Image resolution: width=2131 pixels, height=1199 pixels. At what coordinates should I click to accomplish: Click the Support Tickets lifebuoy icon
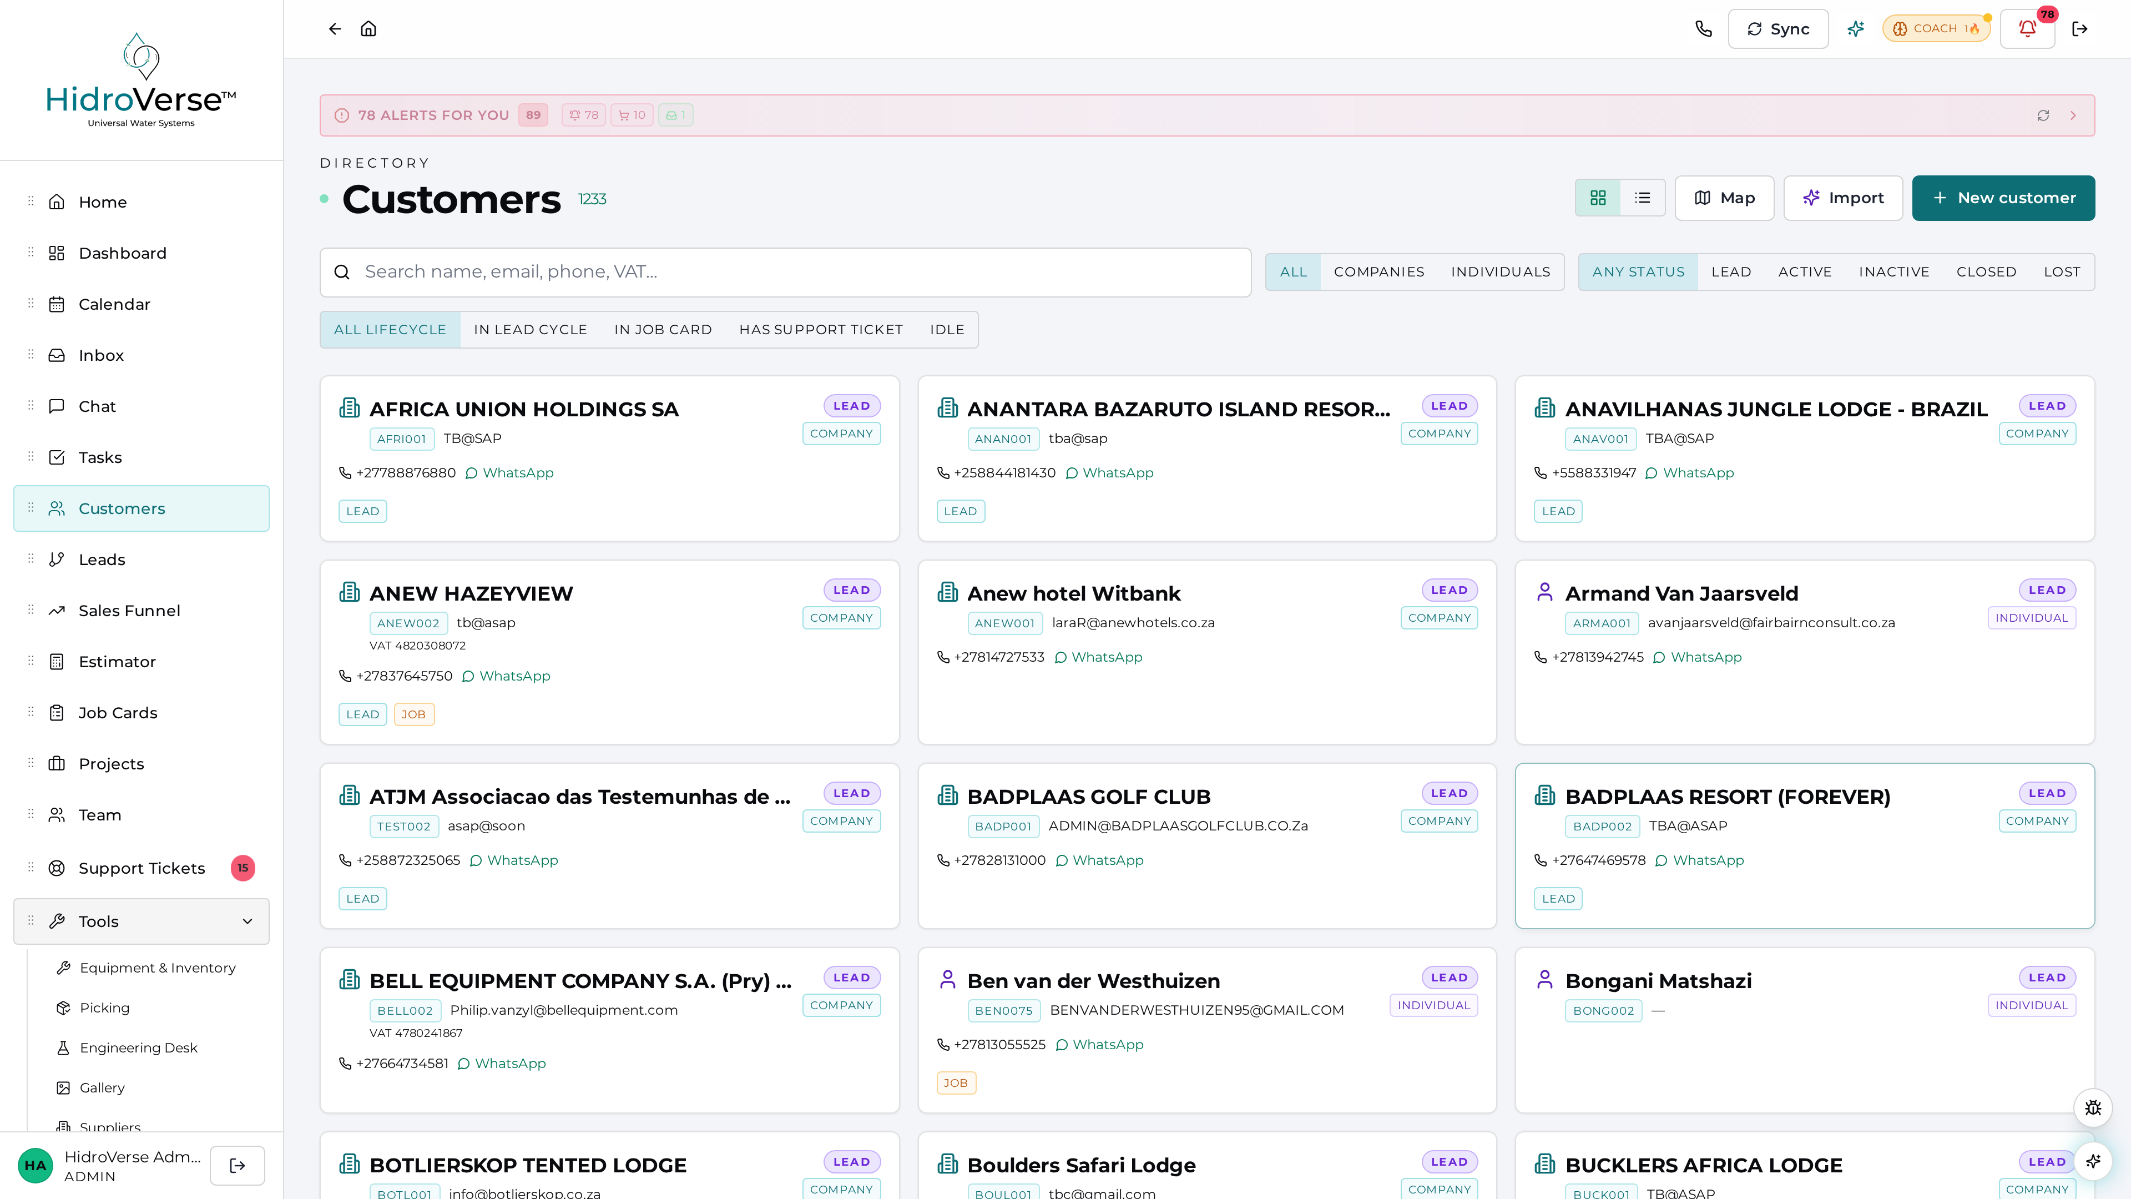56,868
